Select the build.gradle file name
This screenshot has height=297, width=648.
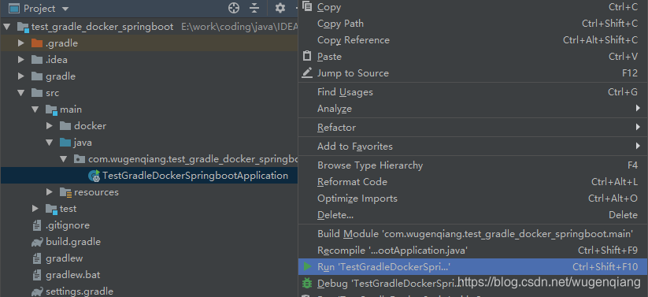pyautogui.click(x=73, y=242)
